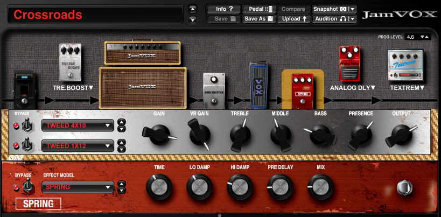The width and height of the screenshot is (441, 217).
Task: Decrease the PROG.LEVEL value
Action: tap(422, 37)
